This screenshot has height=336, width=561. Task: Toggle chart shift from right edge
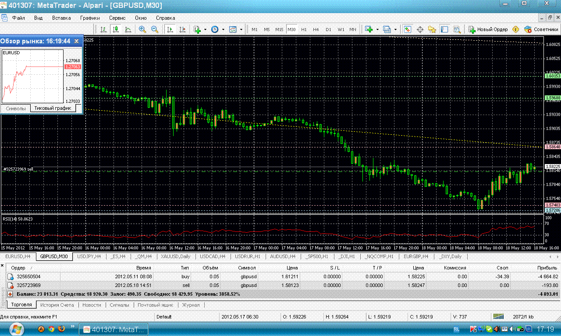pyautogui.click(x=182, y=29)
